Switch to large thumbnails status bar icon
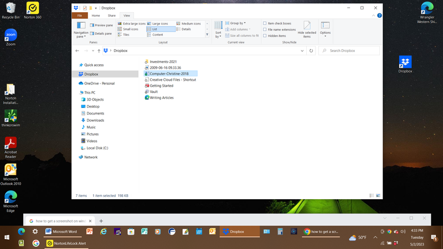The height and width of the screenshot is (249, 443). click(378, 195)
